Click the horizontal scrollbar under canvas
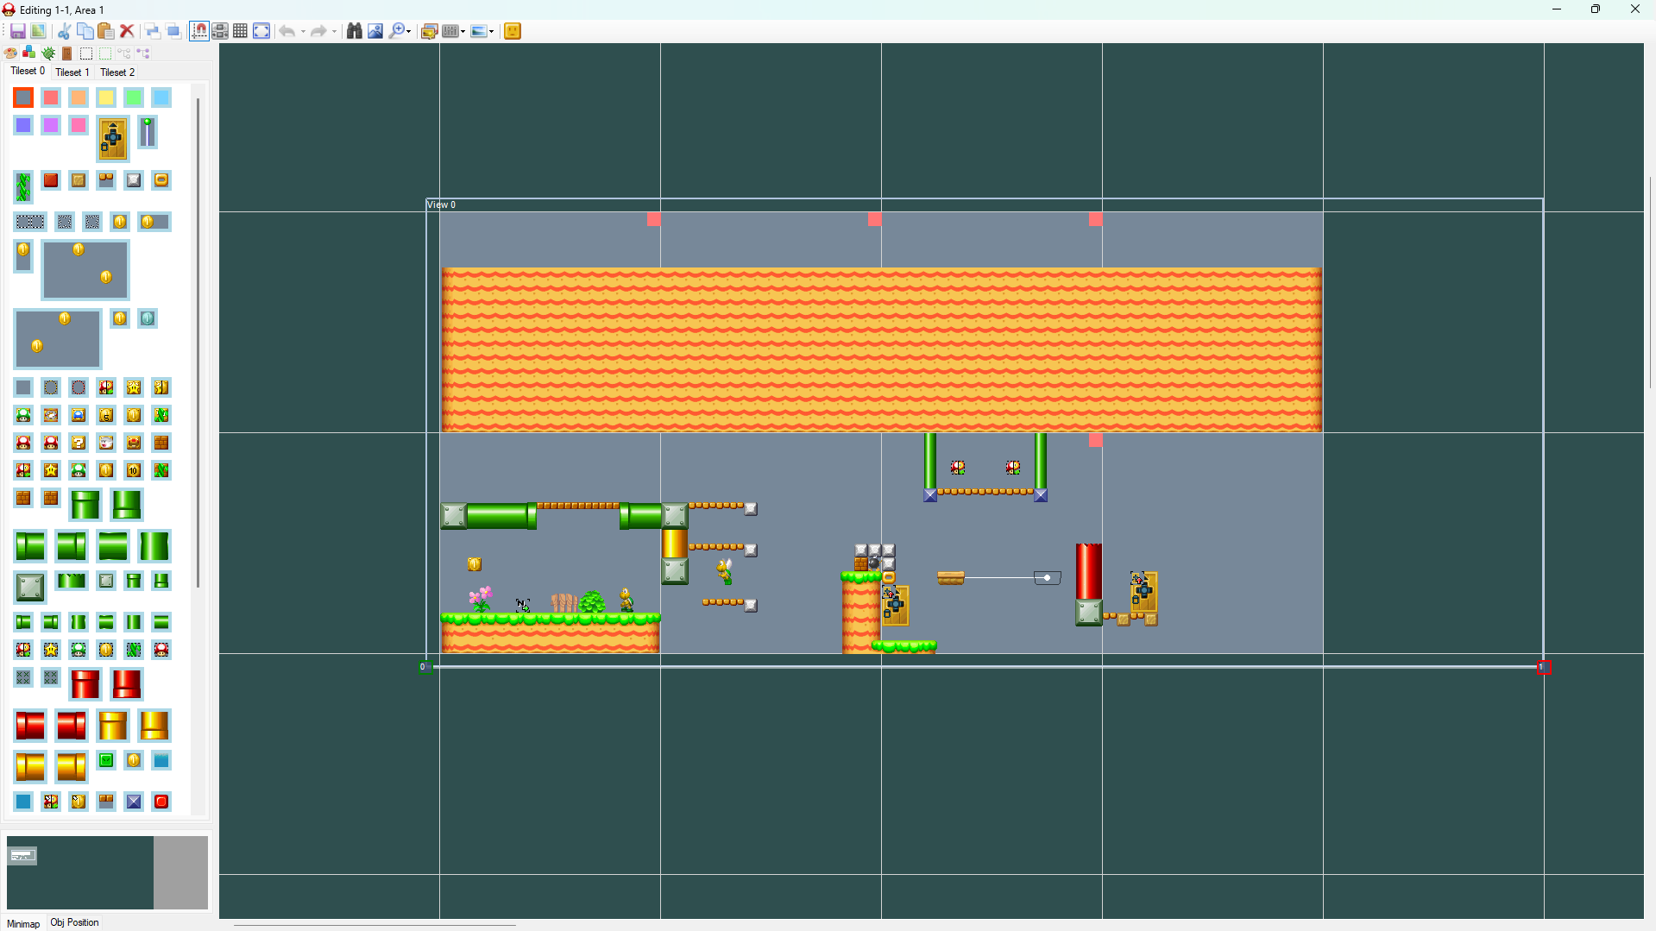The image size is (1656, 931). pos(375,925)
